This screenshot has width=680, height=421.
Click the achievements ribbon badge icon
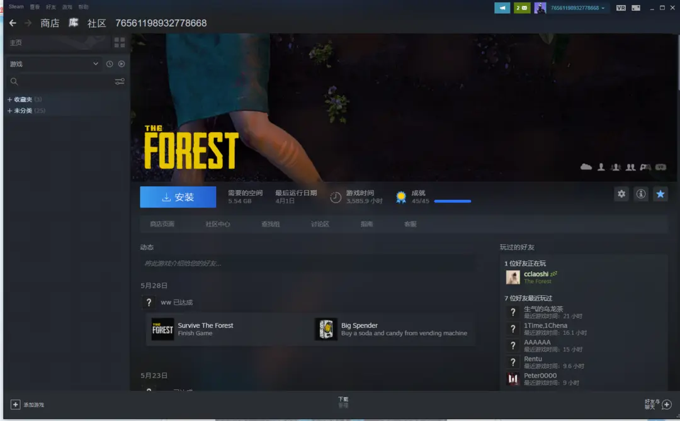pos(401,197)
